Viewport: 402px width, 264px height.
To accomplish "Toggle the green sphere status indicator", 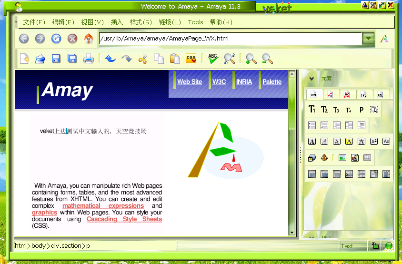I will pyautogui.click(x=388, y=246).
